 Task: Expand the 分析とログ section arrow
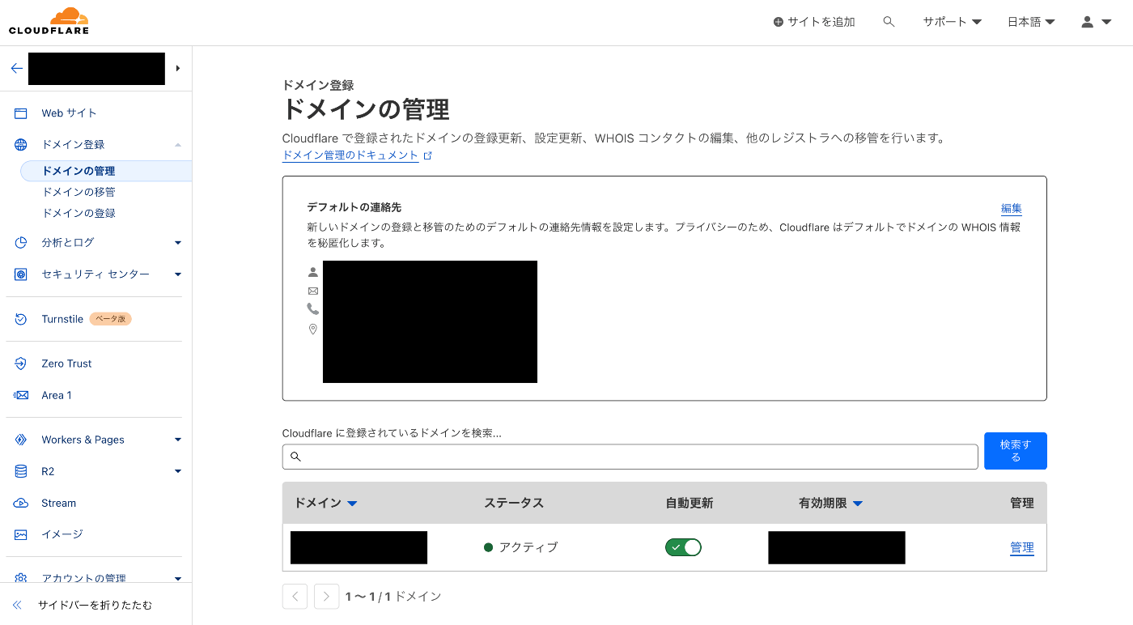click(x=178, y=243)
